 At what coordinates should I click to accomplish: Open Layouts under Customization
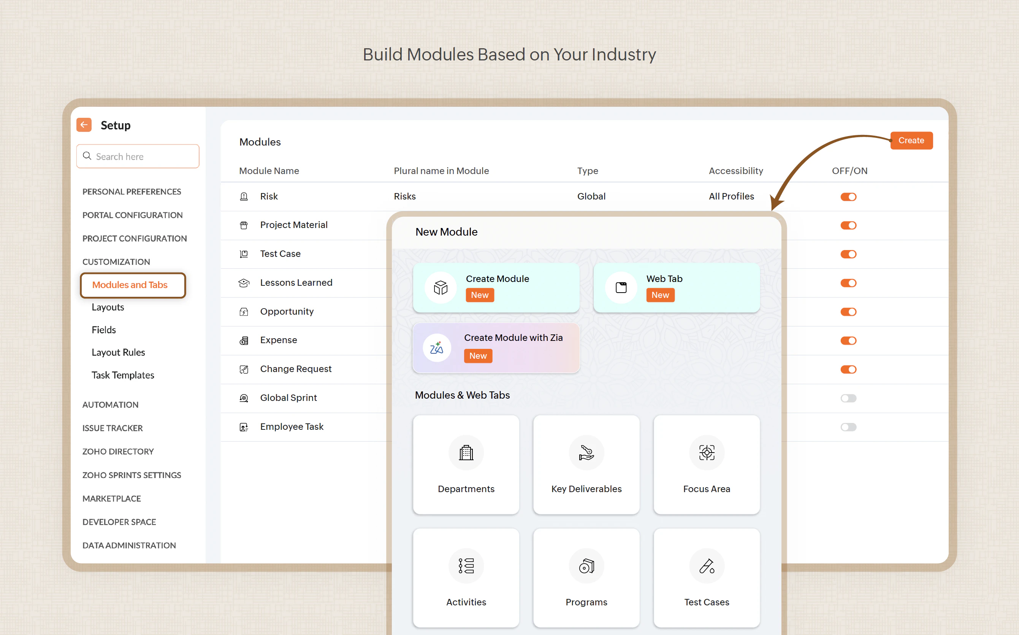tap(108, 307)
